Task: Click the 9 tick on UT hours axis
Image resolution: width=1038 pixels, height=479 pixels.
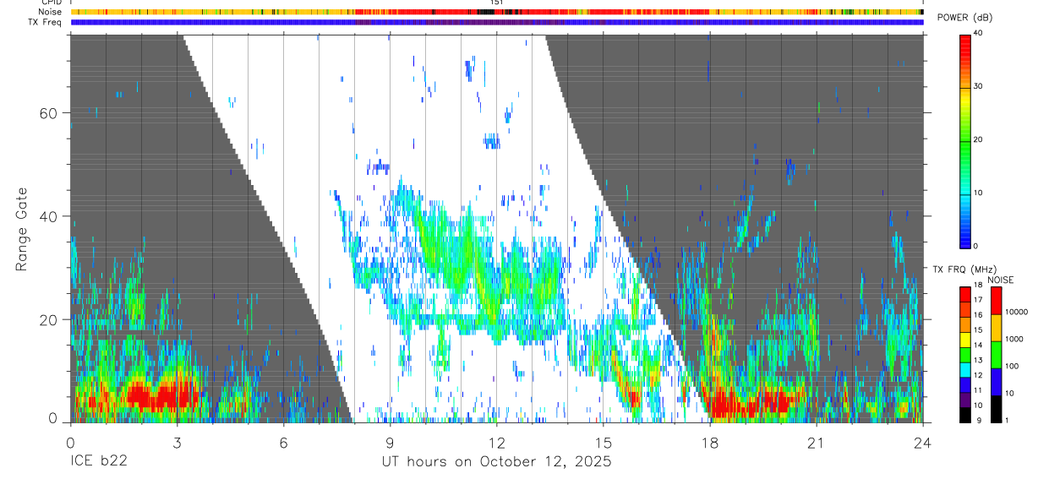Action: [x=390, y=443]
